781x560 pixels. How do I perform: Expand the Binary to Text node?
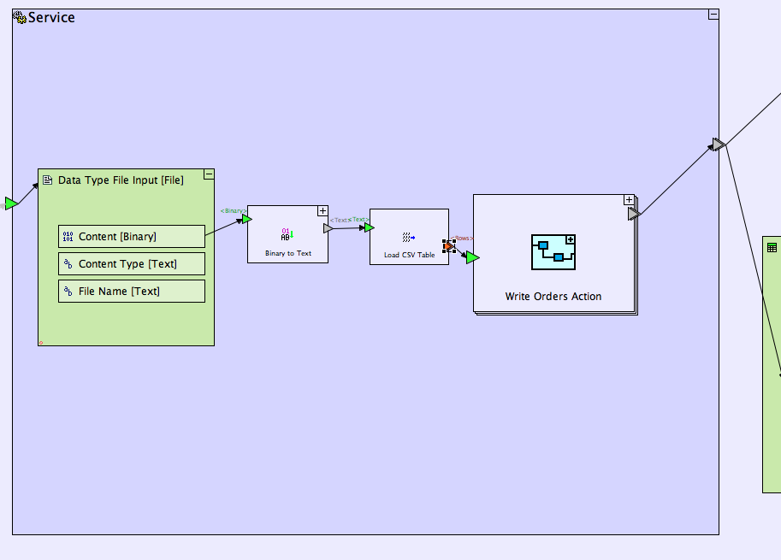(322, 211)
